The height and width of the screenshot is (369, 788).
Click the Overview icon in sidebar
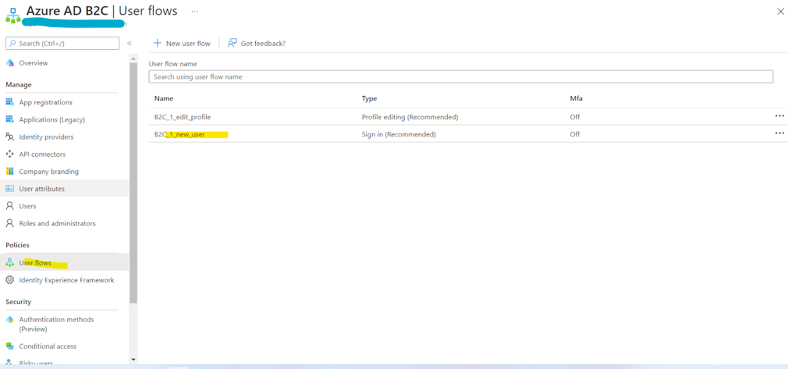10,63
